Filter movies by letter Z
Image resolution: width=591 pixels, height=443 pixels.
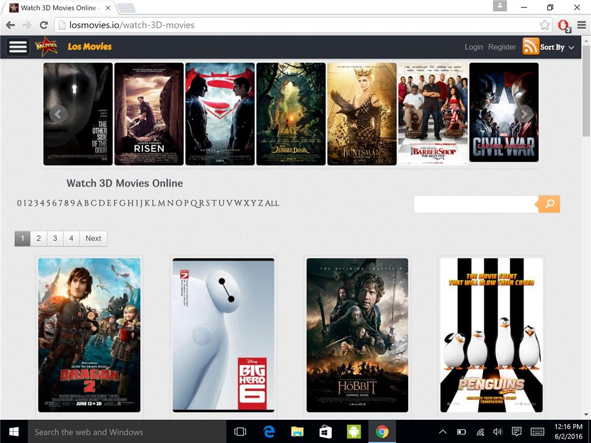tap(260, 203)
